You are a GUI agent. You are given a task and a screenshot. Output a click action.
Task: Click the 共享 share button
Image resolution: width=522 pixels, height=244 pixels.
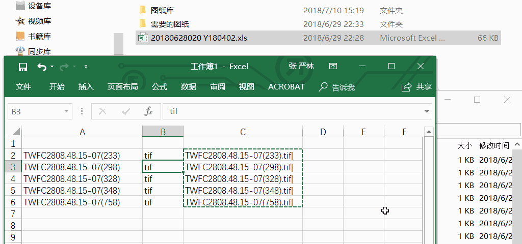417,87
